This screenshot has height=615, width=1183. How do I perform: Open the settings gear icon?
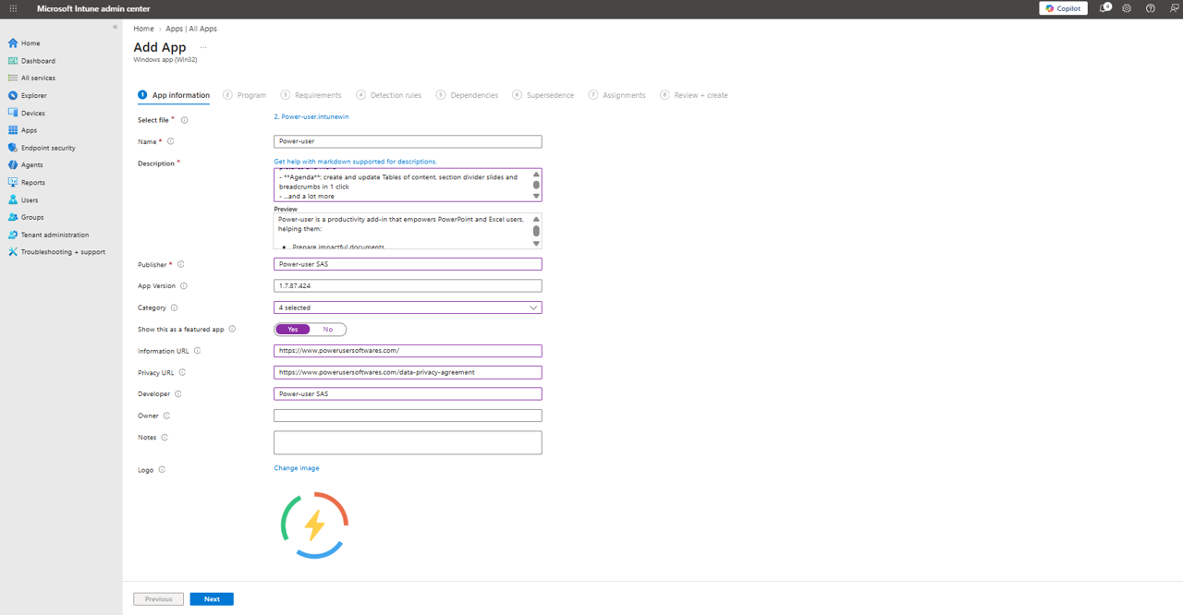1127,8
